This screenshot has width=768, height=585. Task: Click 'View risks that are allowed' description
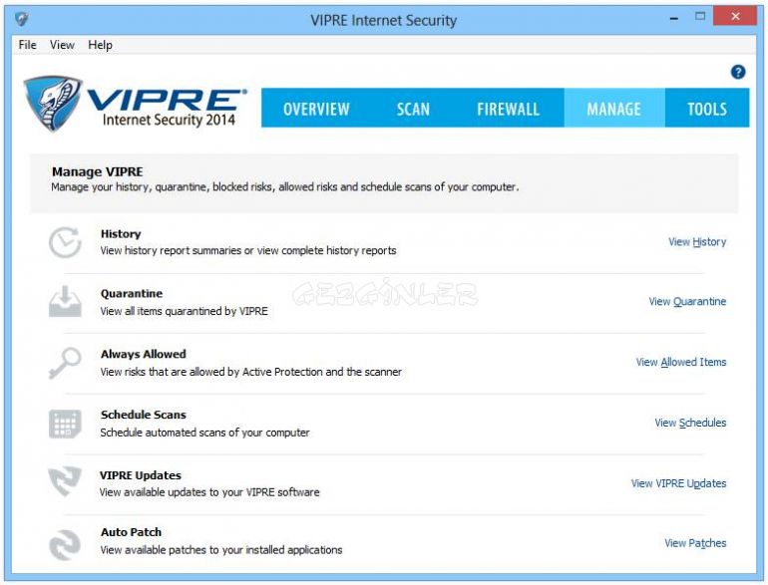pyautogui.click(x=250, y=372)
